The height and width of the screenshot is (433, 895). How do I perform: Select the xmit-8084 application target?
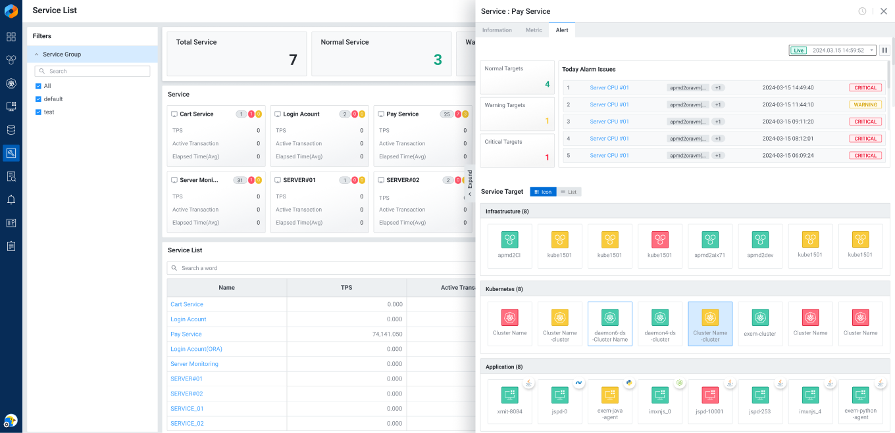point(510,401)
